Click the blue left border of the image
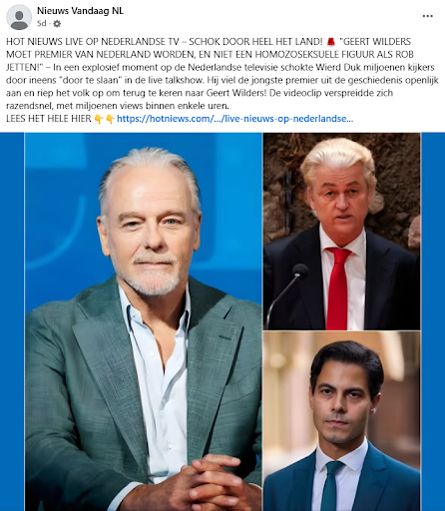 (x=12, y=321)
